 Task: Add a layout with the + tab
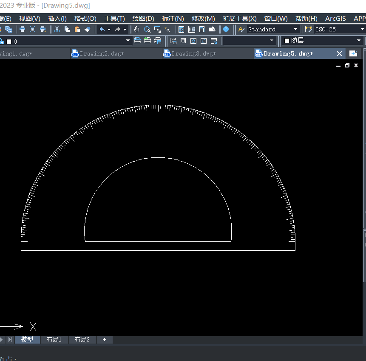coord(105,339)
